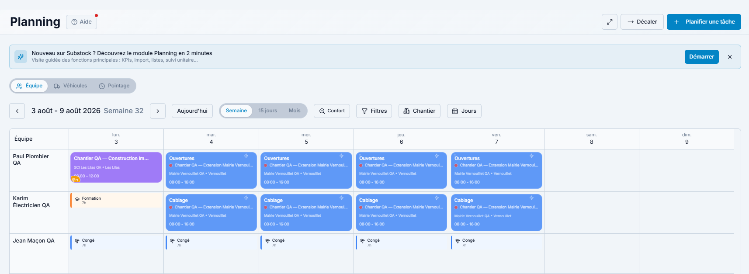Switch to the Véhicules tab
Screen dimensions: 749x274
click(x=70, y=86)
